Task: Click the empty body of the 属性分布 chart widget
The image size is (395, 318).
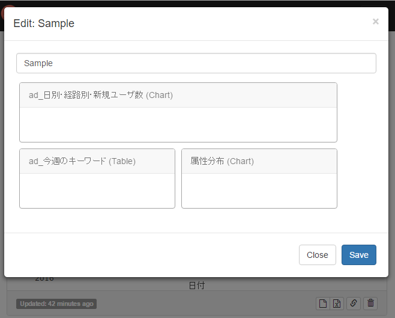Action: point(259,191)
